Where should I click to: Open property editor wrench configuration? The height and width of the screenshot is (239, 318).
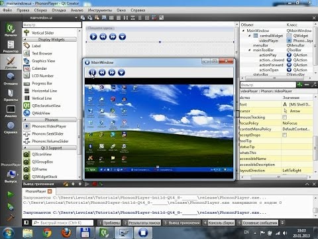(x=313, y=84)
